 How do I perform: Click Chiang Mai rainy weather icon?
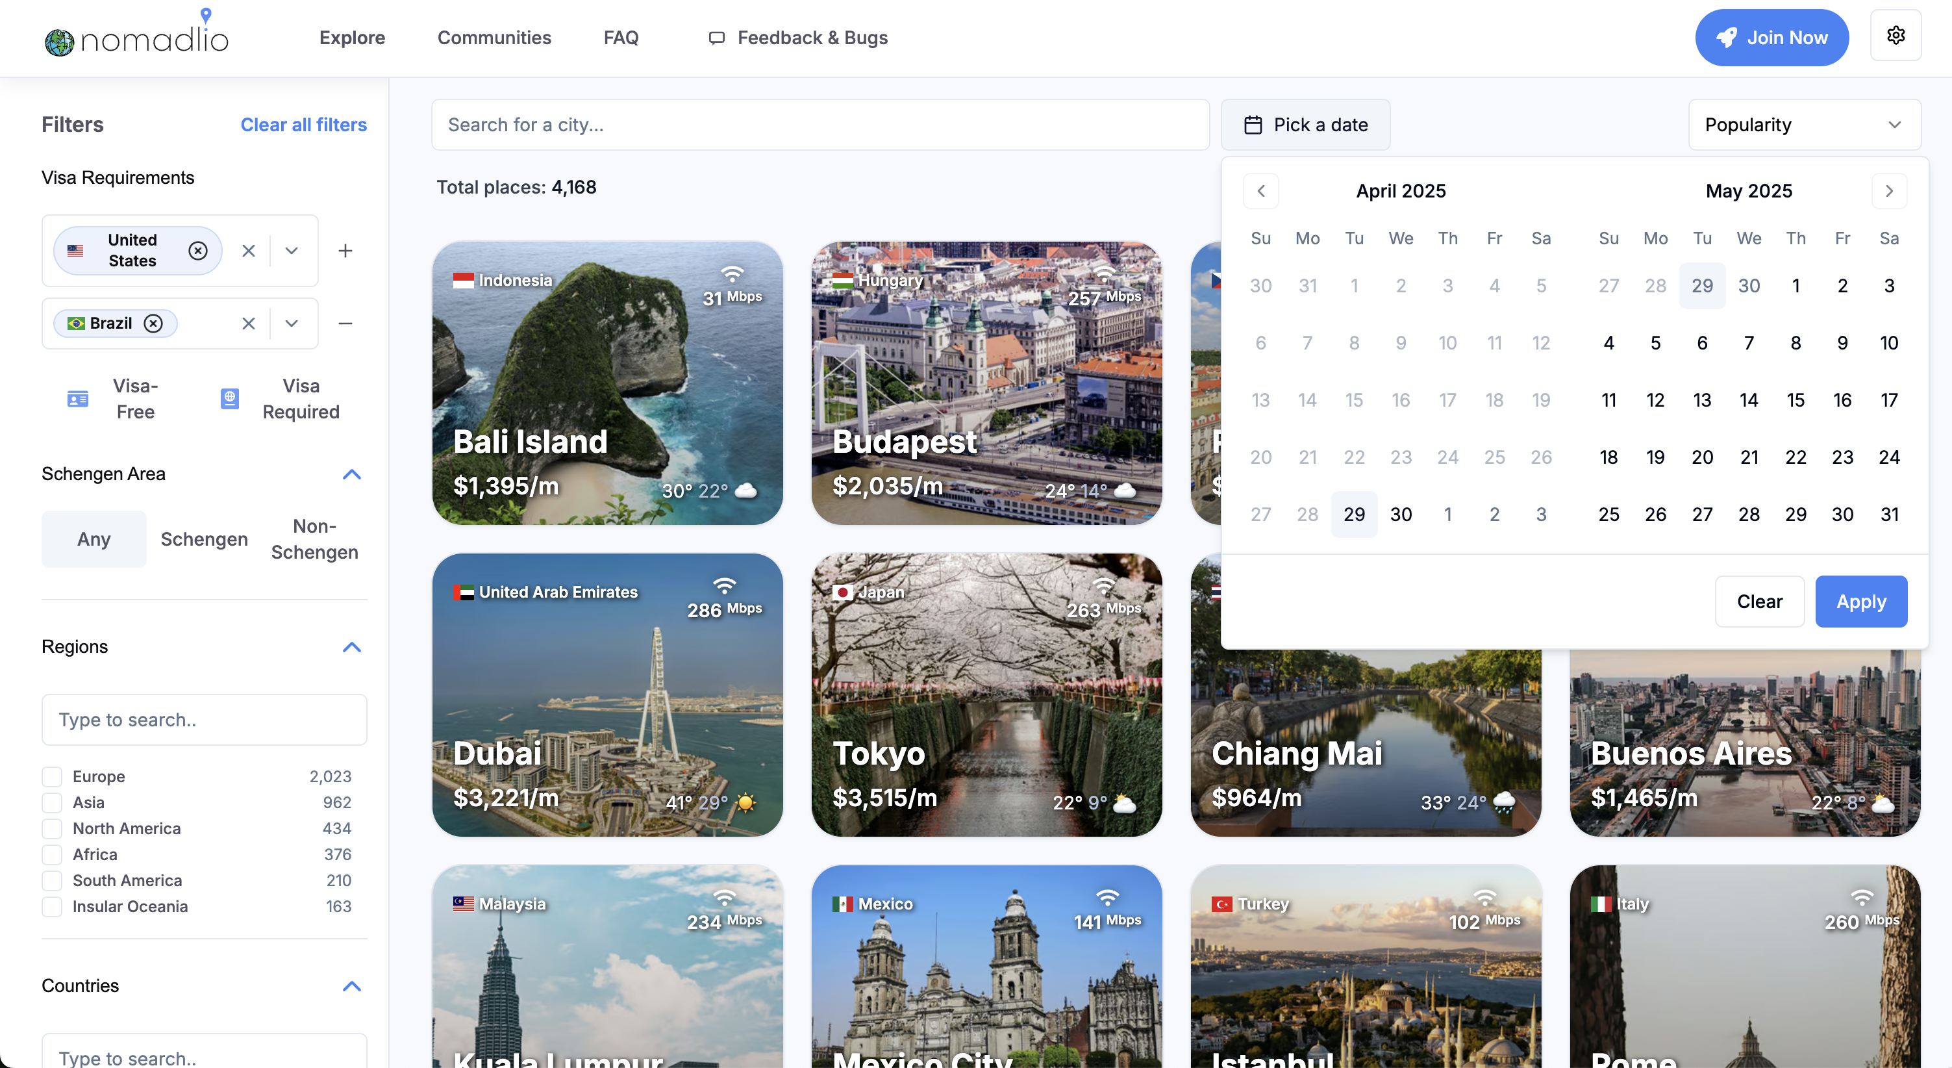coord(1503,802)
